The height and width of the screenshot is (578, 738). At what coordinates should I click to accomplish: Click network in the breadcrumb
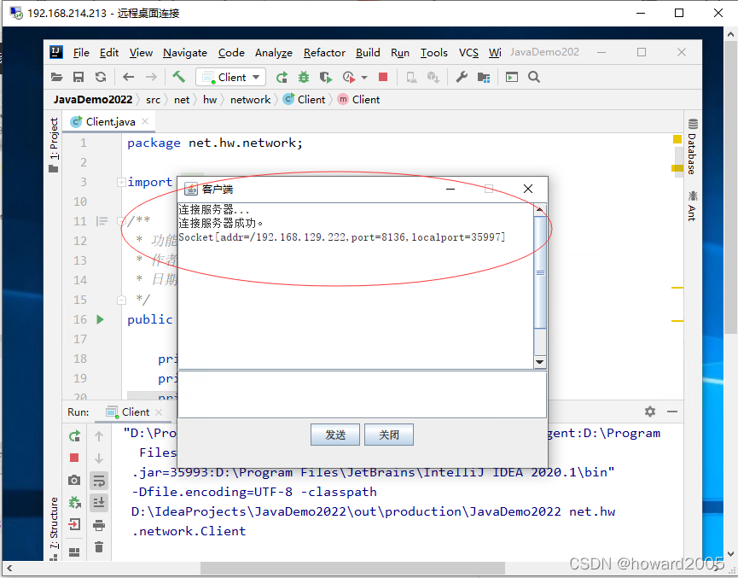pyautogui.click(x=250, y=100)
